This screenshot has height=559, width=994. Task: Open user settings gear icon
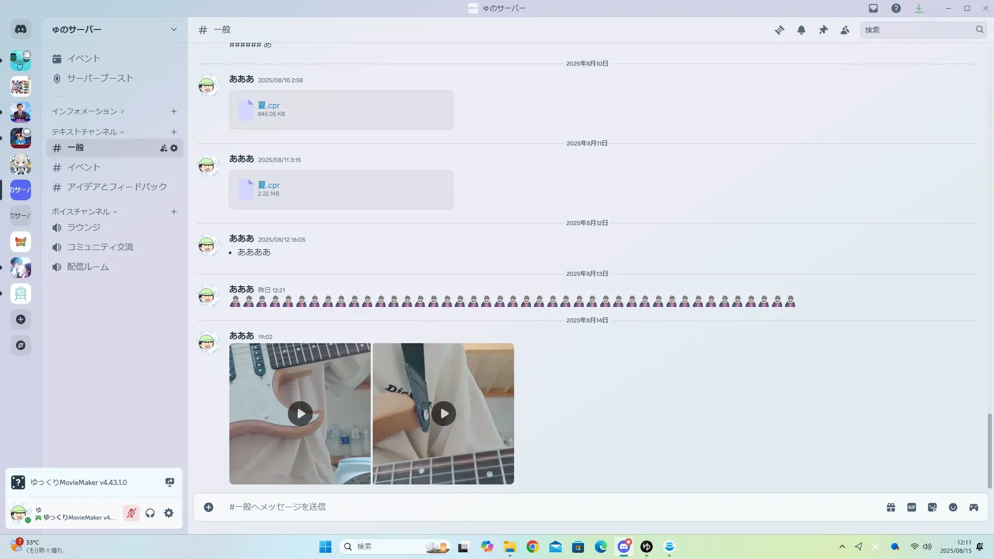[x=169, y=513]
